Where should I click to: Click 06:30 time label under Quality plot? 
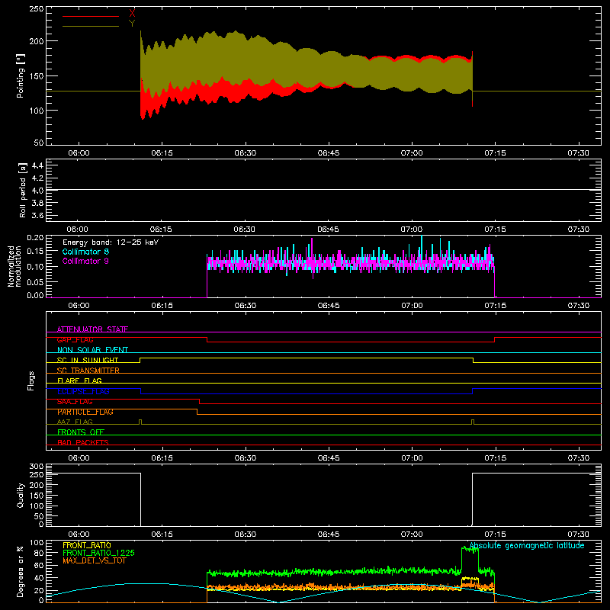[x=245, y=535]
